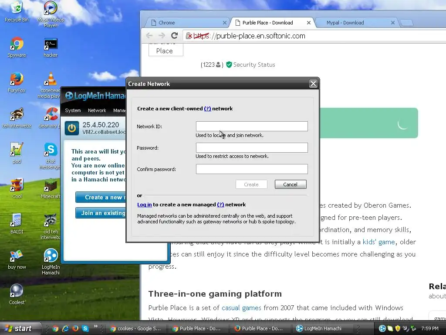The width and height of the screenshot is (446, 335).
Task: Select the Spyware Chrome desktop icon
Action: pyautogui.click(x=17, y=47)
